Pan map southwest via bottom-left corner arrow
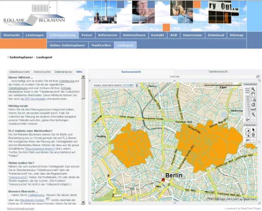Viewport: 262px width, 211px height. point(90,203)
